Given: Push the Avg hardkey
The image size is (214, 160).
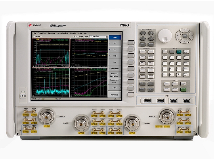Looking at the screenshot, I should [x=143, y=63].
